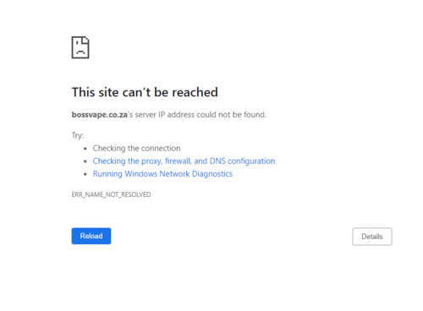Viewport: 423px width, 311px height.
Task: Click the ERR_NAME_NOT_RESOLVED error code
Action: tap(111, 194)
